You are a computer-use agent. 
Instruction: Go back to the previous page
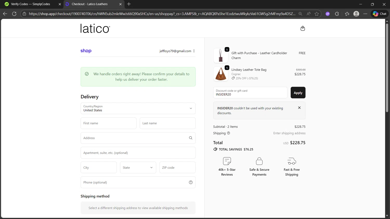[x=5, y=14]
